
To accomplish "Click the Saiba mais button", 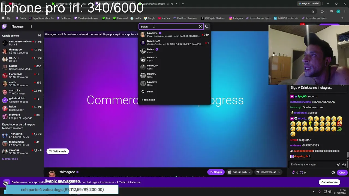I will click(58, 151).
